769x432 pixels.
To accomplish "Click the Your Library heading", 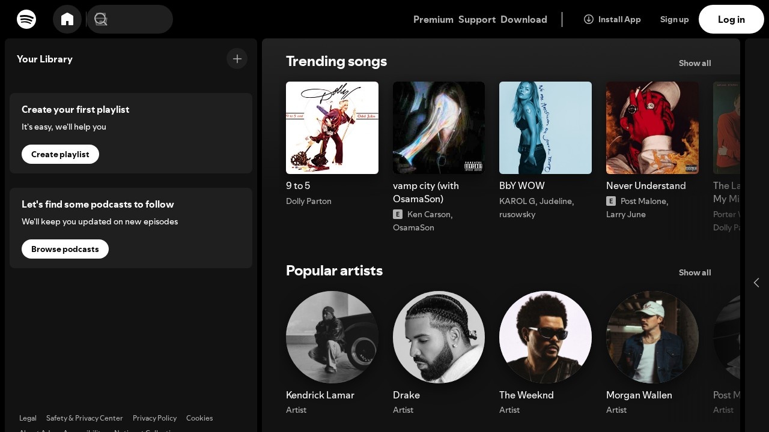I will tap(44, 59).
